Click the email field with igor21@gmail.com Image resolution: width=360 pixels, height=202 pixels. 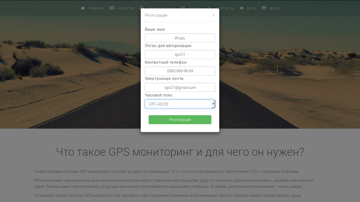[180, 88]
